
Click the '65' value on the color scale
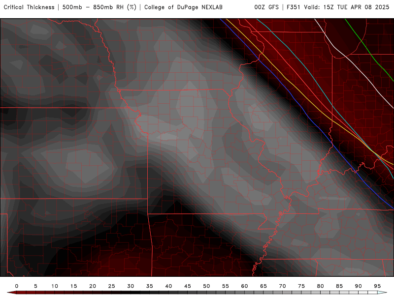(263, 286)
